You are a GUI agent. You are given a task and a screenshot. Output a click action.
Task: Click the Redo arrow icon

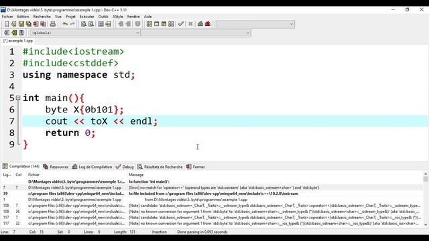point(72,24)
